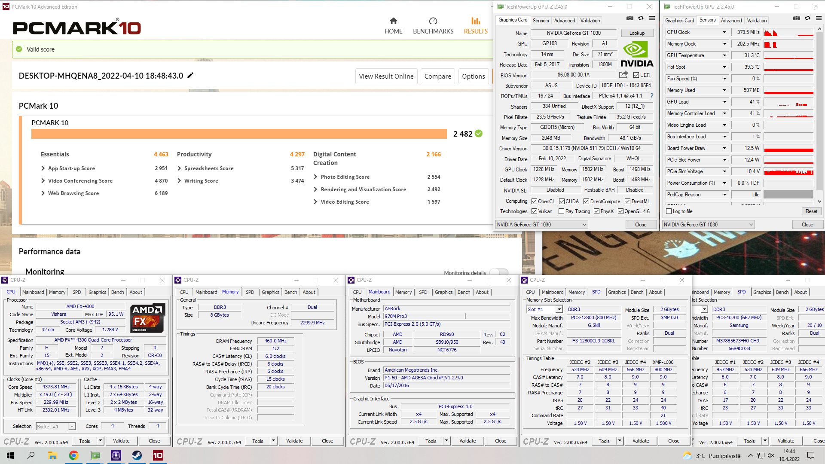The width and height of the screenshot is (825, 464).
Task: Open the GPU Clock sensor dropdown
Action: coord(724,32)
